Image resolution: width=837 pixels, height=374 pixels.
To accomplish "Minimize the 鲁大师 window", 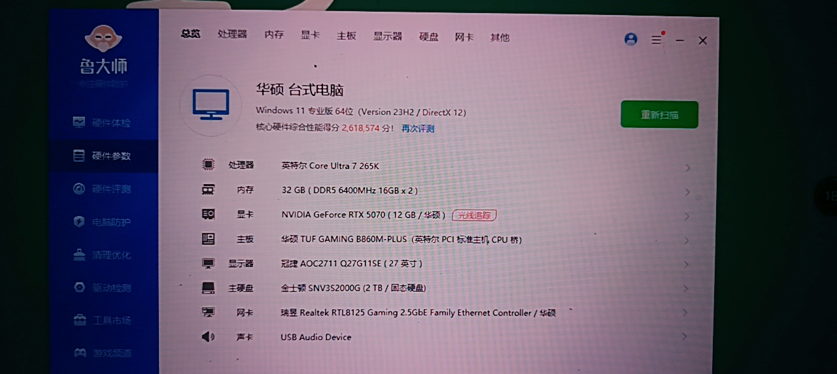I will [x=680, y=40].
